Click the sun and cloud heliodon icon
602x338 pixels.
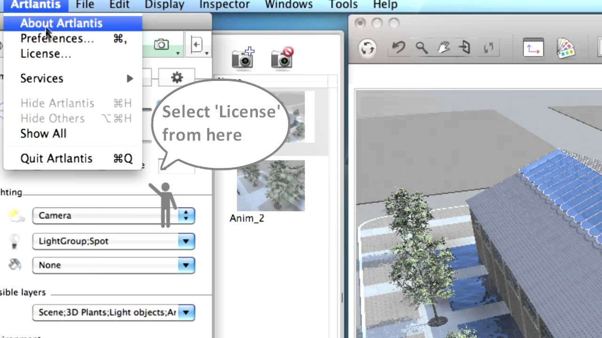[x=16, y=215]
